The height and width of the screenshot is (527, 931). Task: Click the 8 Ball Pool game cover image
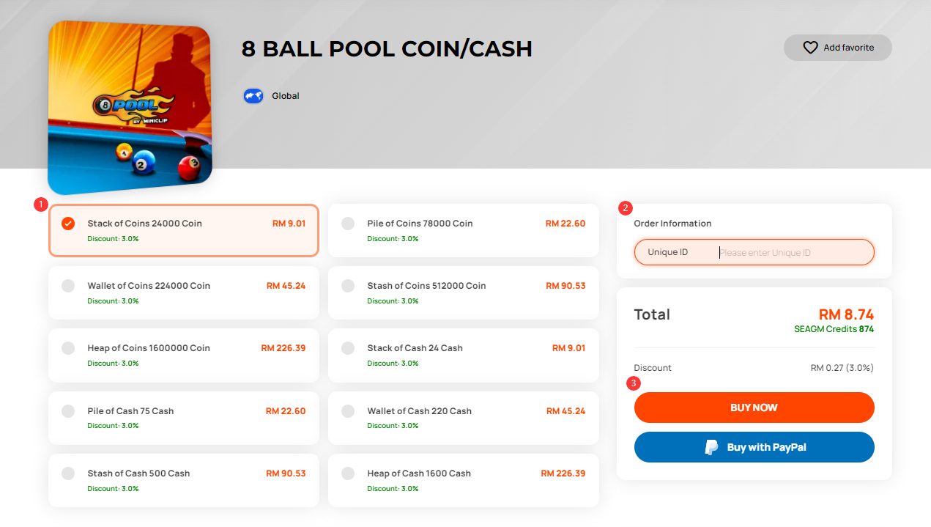tap(130, 107)
